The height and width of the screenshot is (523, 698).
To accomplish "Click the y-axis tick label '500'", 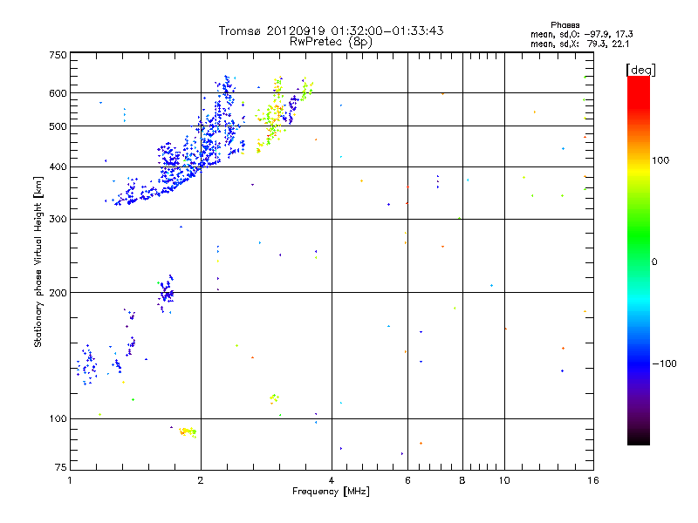I will click(x=58, y=126).
